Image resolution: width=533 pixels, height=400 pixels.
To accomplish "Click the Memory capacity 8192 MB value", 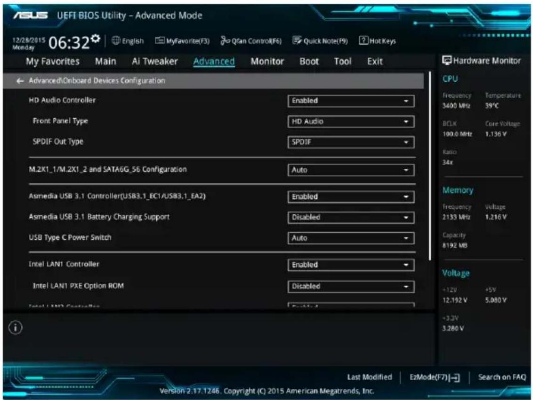I will point(455,245).
